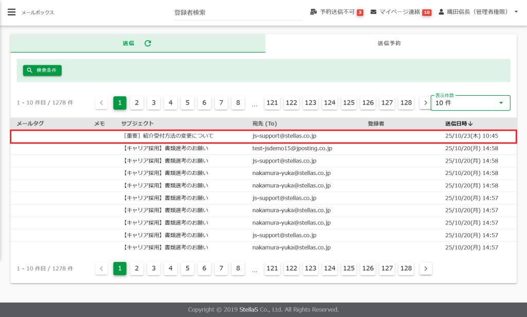
Task: Click the 検索条件 search button
Action: coord(42,70)
